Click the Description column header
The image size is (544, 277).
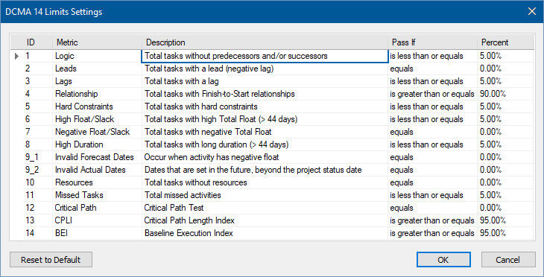[x=265, y=42]
